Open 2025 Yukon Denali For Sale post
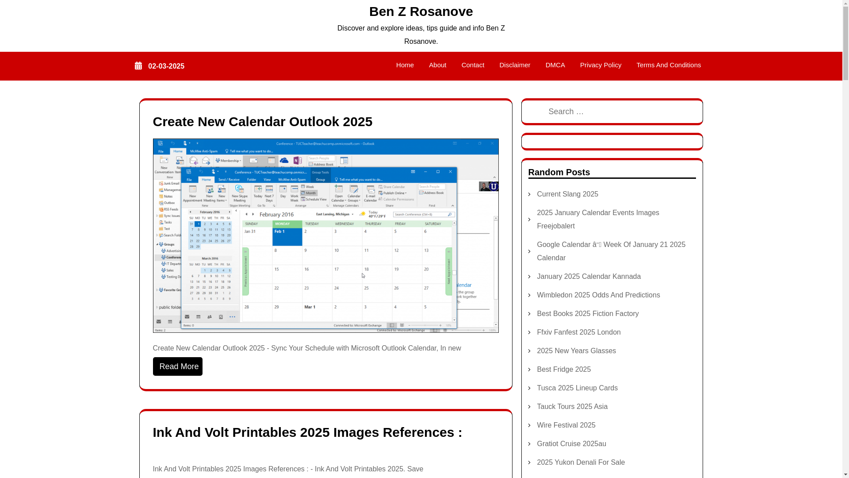This screenshot has height=478, width=849. 581,463
